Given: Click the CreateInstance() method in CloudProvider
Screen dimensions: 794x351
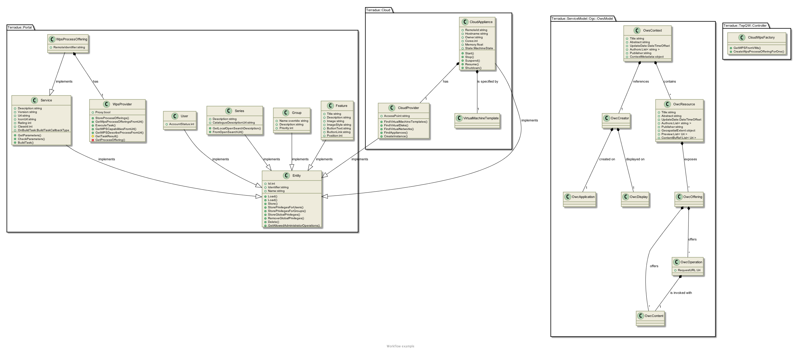Looking at the screenshot, I should [x=396, y=136].
